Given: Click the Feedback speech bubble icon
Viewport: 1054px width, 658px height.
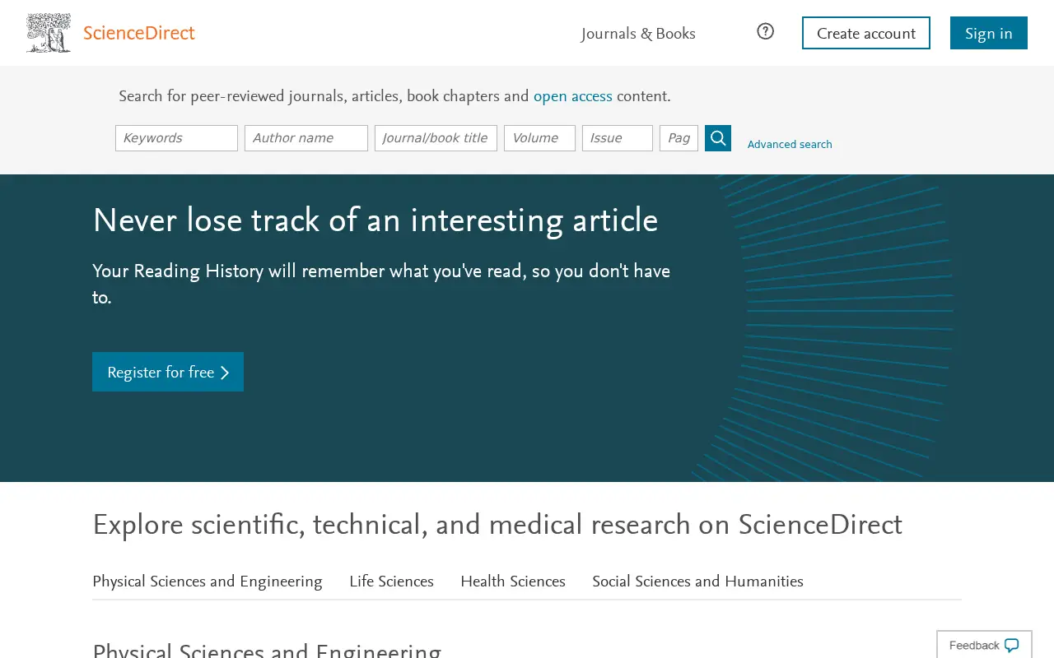Looking at the screenshot, I should 1012,646.
